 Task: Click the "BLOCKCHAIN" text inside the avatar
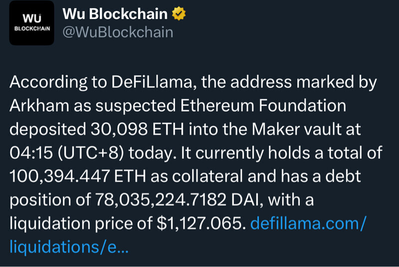pyautogui.click(x=32, y=28)
